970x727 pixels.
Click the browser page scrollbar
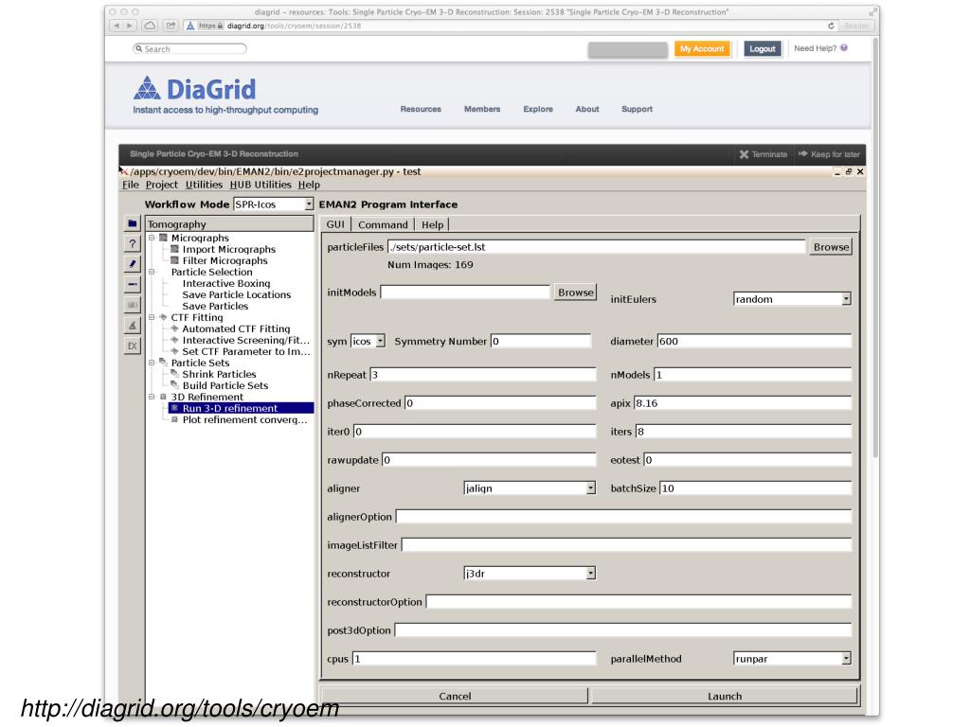(x=875, y=247)
